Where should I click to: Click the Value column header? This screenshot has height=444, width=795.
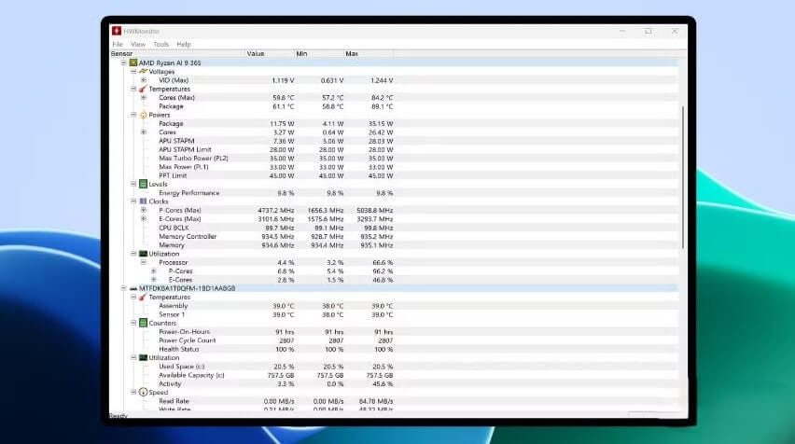(256, 53)
